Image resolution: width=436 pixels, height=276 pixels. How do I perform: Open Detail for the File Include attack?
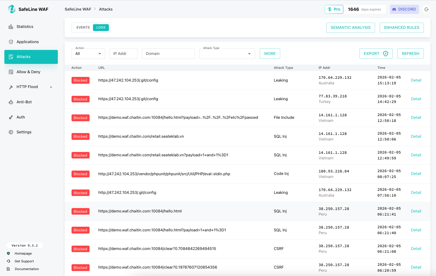pyautogui.click(x=416, y=117)
